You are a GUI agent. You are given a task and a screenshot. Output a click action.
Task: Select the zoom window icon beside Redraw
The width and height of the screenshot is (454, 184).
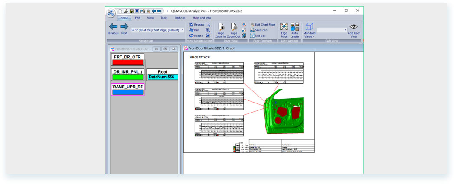pos(208,25)
